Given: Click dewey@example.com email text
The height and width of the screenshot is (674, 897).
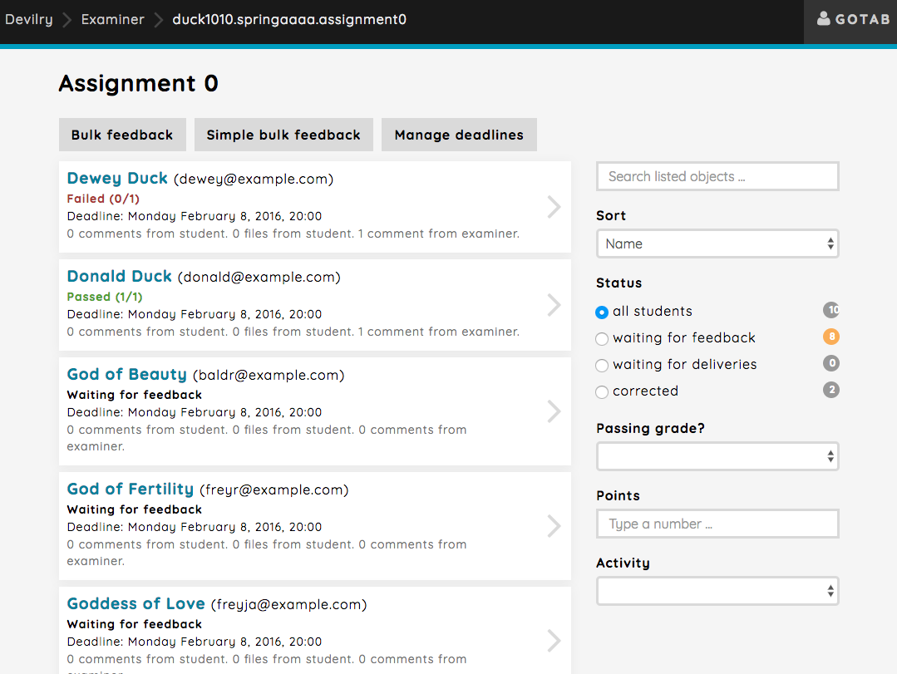Looking at the screenshot, I should click(254, 179).
